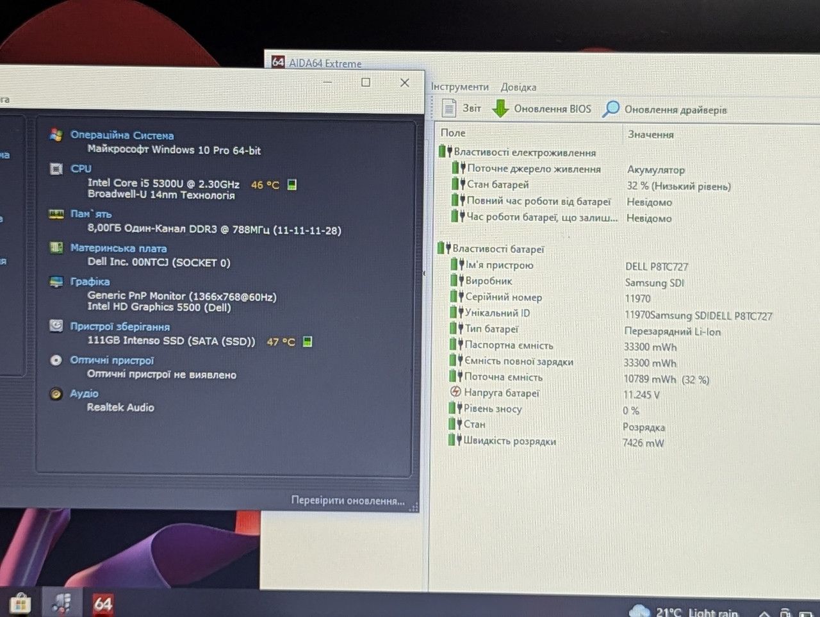Click the value 32 % (Низький рівень)
This screenshot has width=820, height=617.
[678, 186]
